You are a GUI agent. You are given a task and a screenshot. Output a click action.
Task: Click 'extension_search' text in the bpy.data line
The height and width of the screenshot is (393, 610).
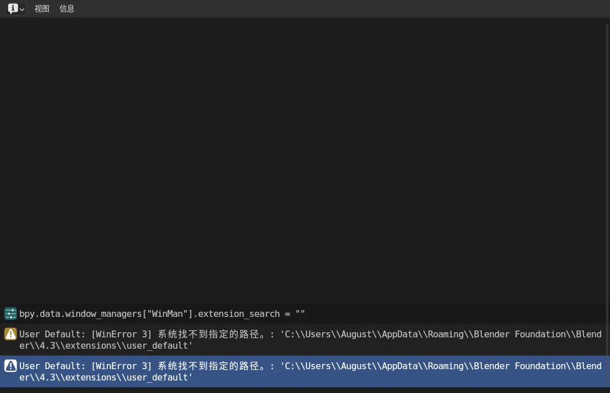point(238,313)
